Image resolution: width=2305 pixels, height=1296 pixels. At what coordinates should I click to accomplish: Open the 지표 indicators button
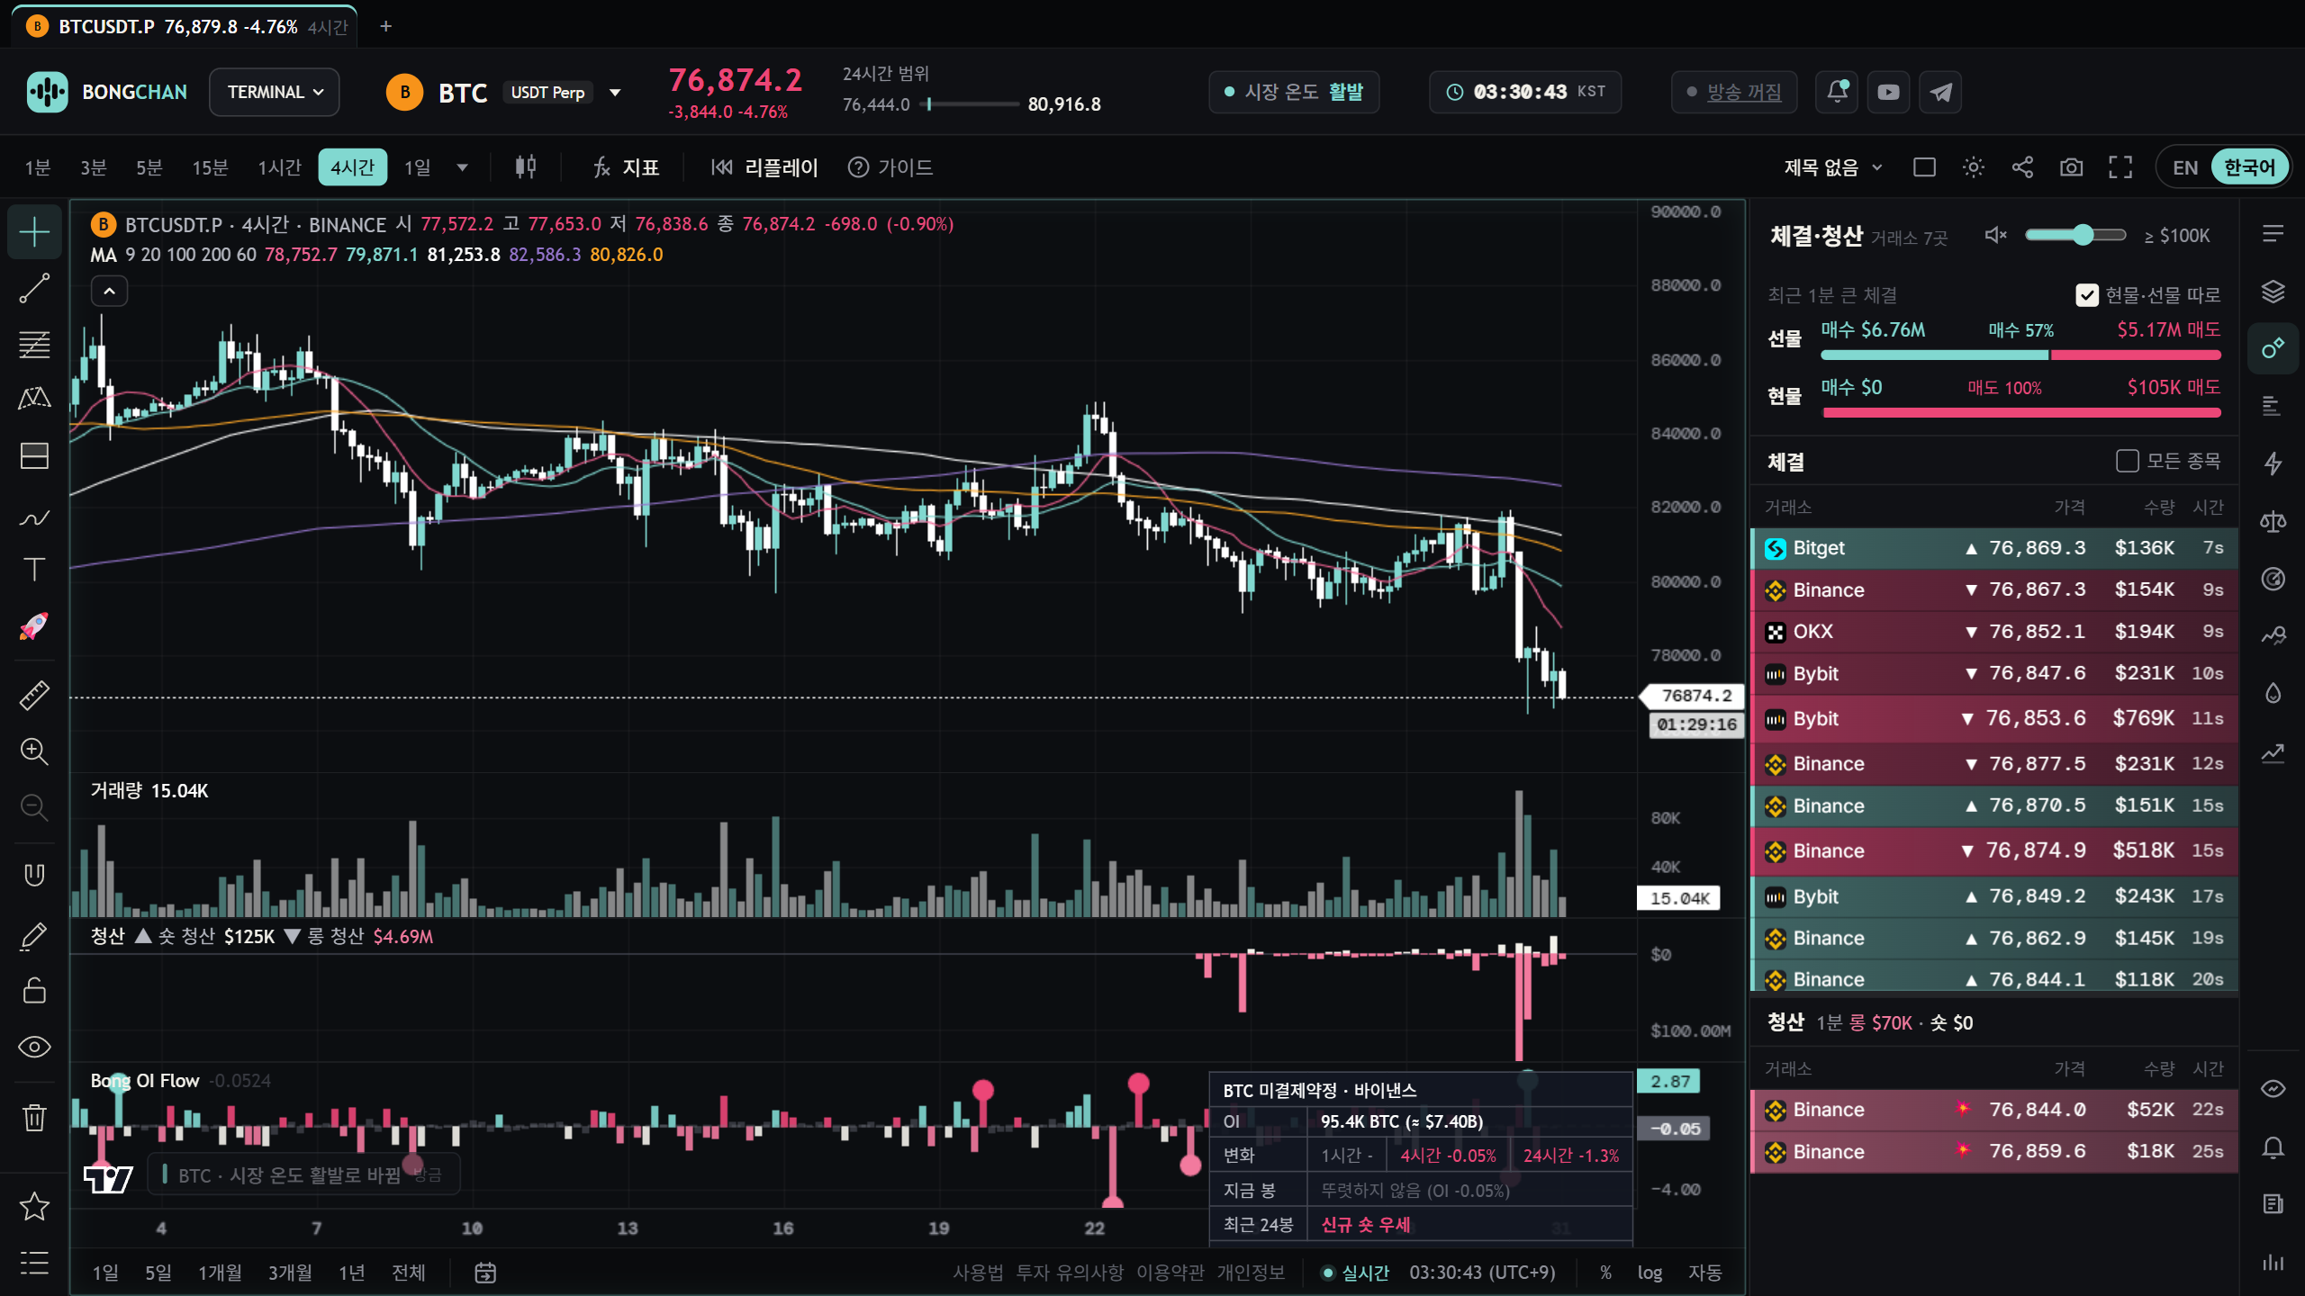point(626,167)
